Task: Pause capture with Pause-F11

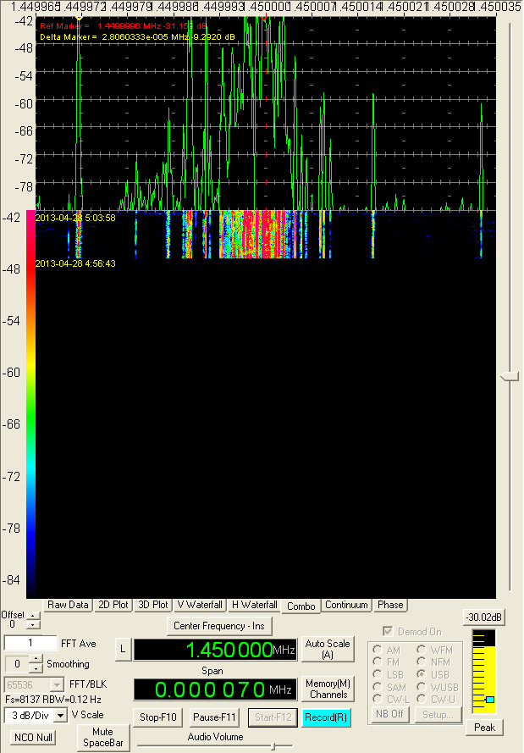Action: coord(214,717)
